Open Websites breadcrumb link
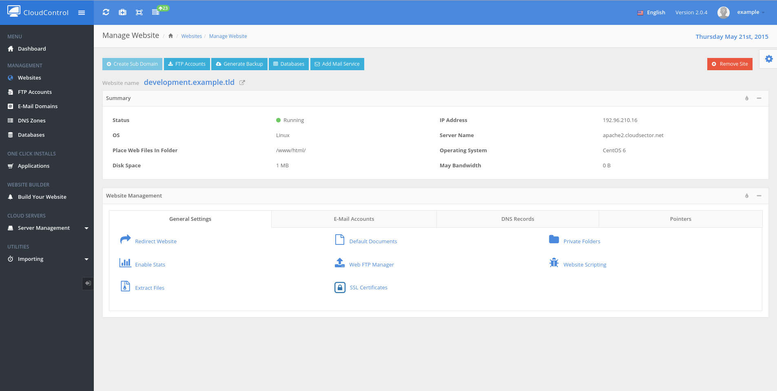This screenshot has height=391, width=777. [192, 36]
